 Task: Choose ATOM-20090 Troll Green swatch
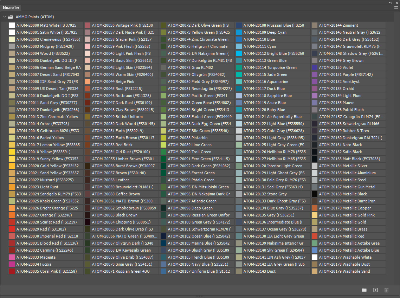coord(163,152)
